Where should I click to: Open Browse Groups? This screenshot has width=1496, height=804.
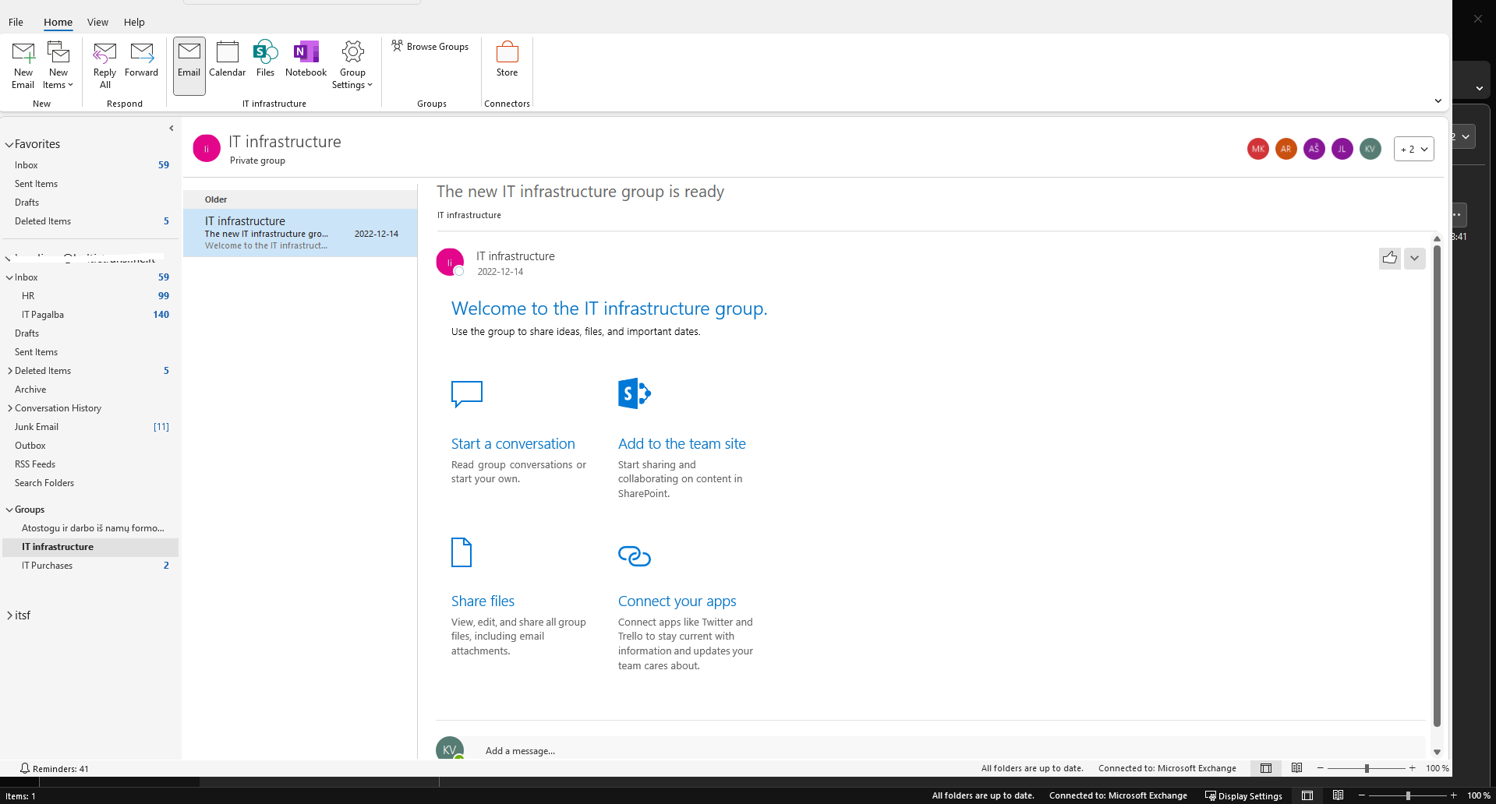pyautogui.click(x=430, y=46)
